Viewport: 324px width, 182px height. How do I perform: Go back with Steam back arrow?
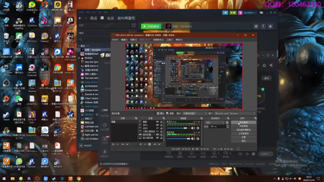[x=80, y=18]
